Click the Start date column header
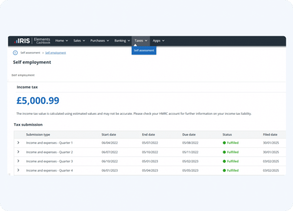 coord(109,135)
